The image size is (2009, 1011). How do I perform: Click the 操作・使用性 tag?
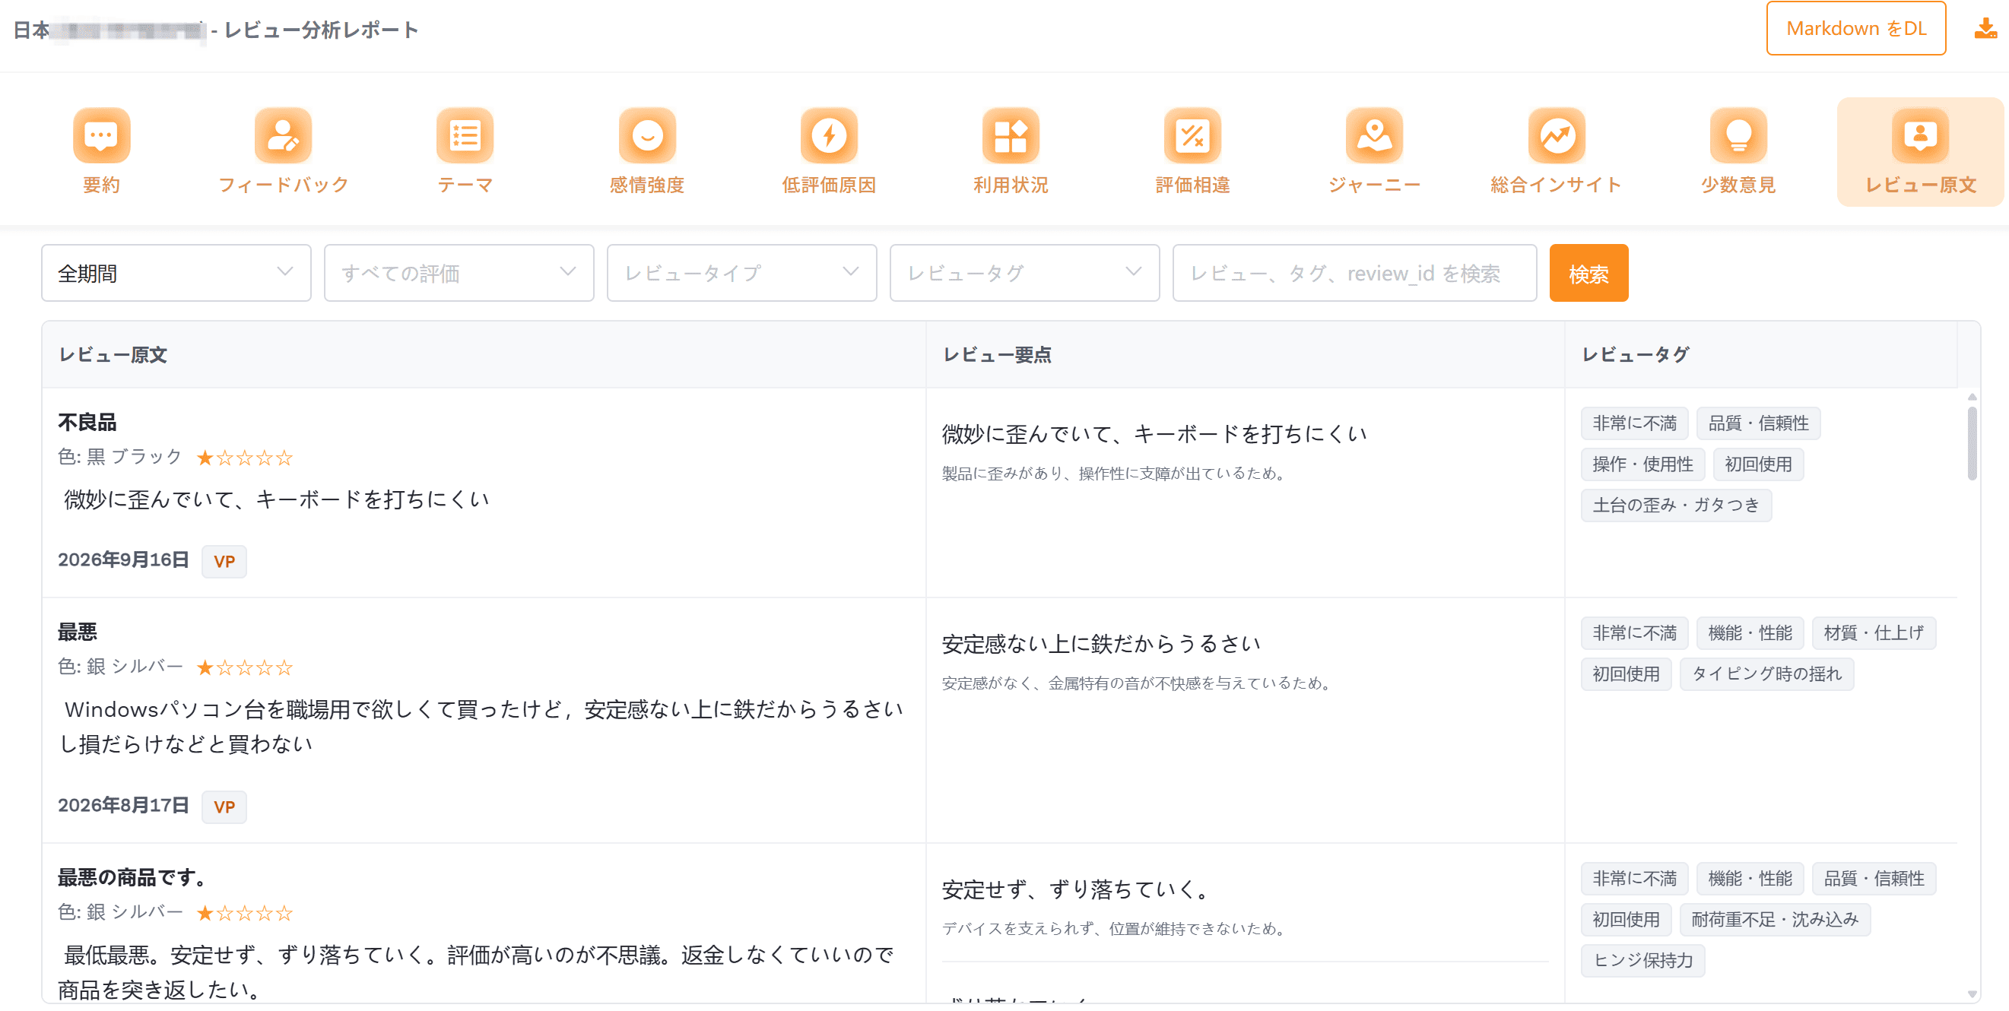click(x=1642, y=464)
